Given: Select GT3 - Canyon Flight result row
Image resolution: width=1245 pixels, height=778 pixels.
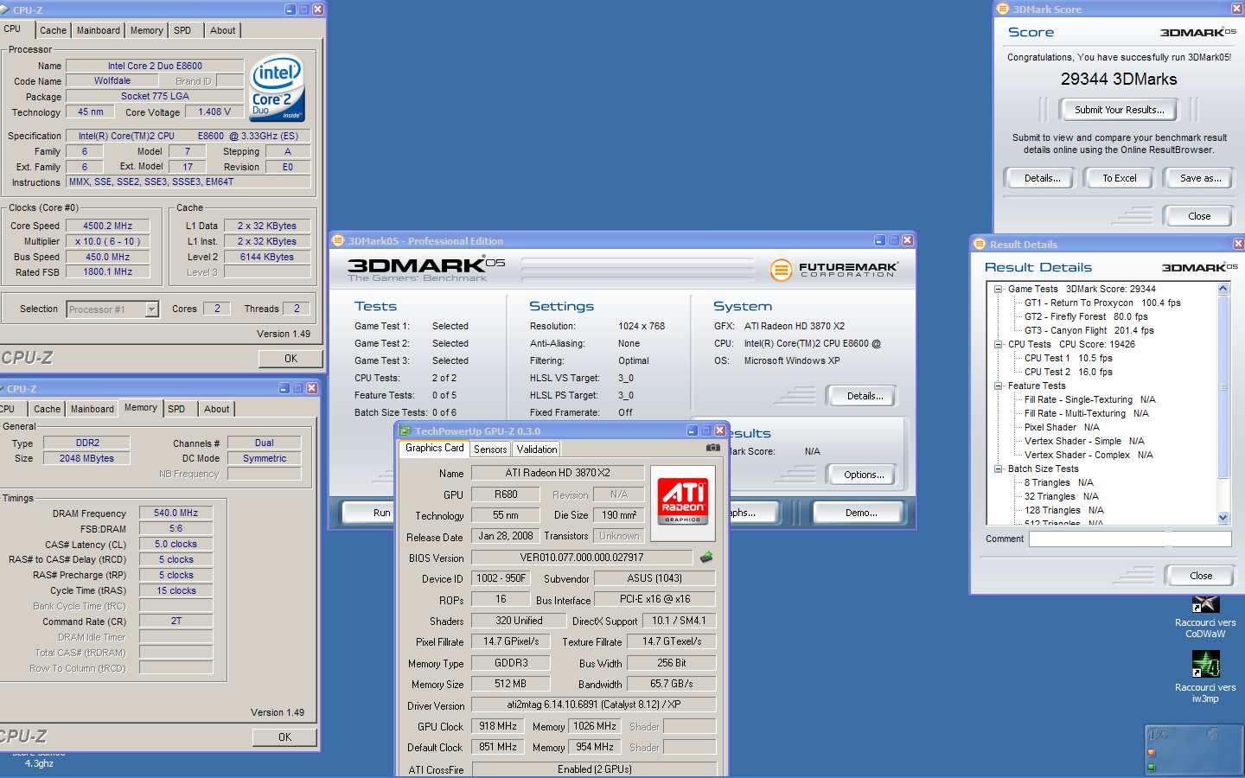Looking at the screenshot, I should 1089,330.
